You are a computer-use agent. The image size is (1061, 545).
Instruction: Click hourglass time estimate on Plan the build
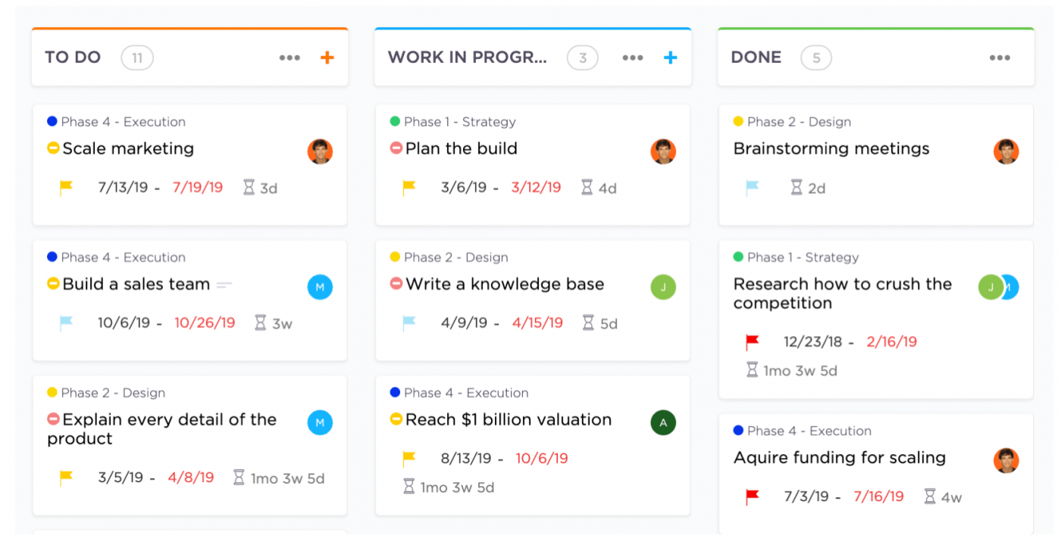(587, 188)
